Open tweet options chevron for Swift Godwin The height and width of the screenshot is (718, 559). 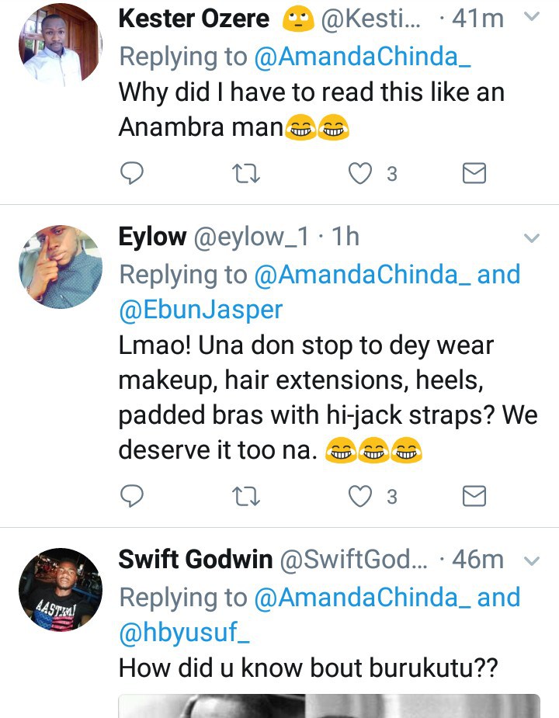[532, 560]
